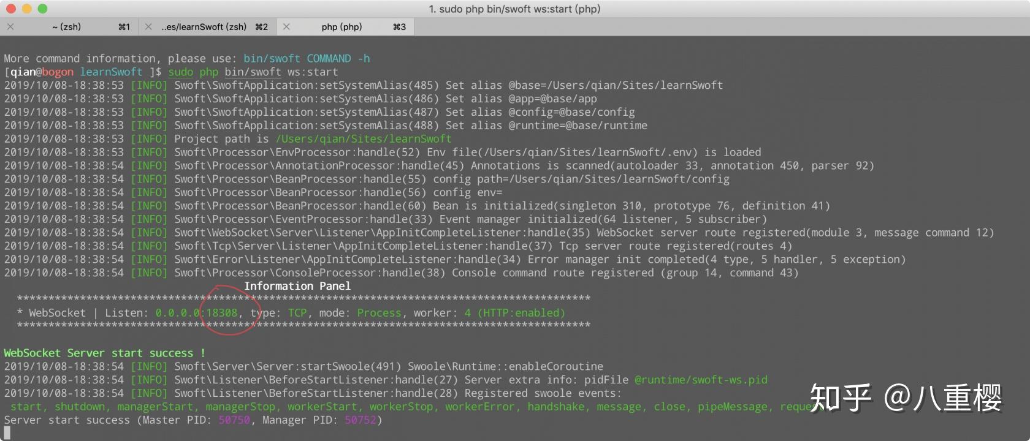Viewport: 1030px width, 441px height.
Task: Click the "WebSocket Server start success !" line
Action: (105, 353)
